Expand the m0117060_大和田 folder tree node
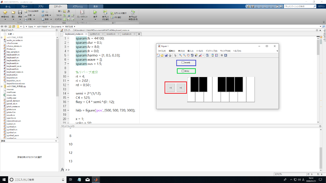 click(2, 37)
